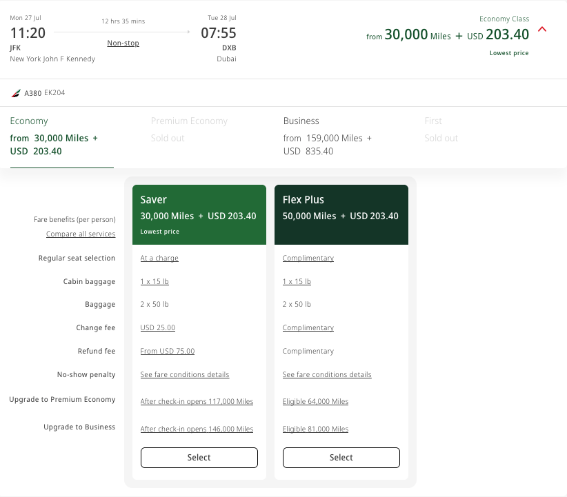Click arrival time 07:55
The image size is (567, 497).
(219, 33)
